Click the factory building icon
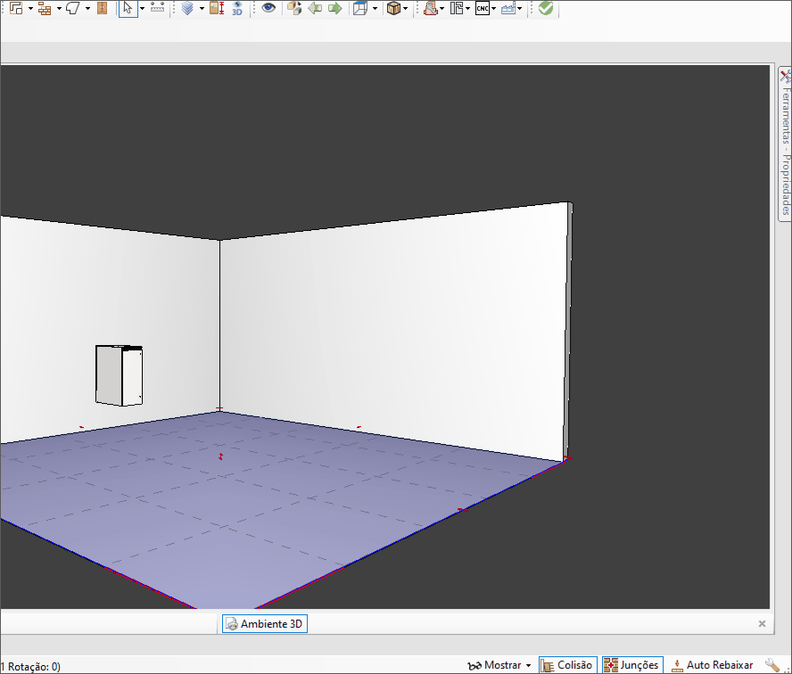 (x=508, y=8)
